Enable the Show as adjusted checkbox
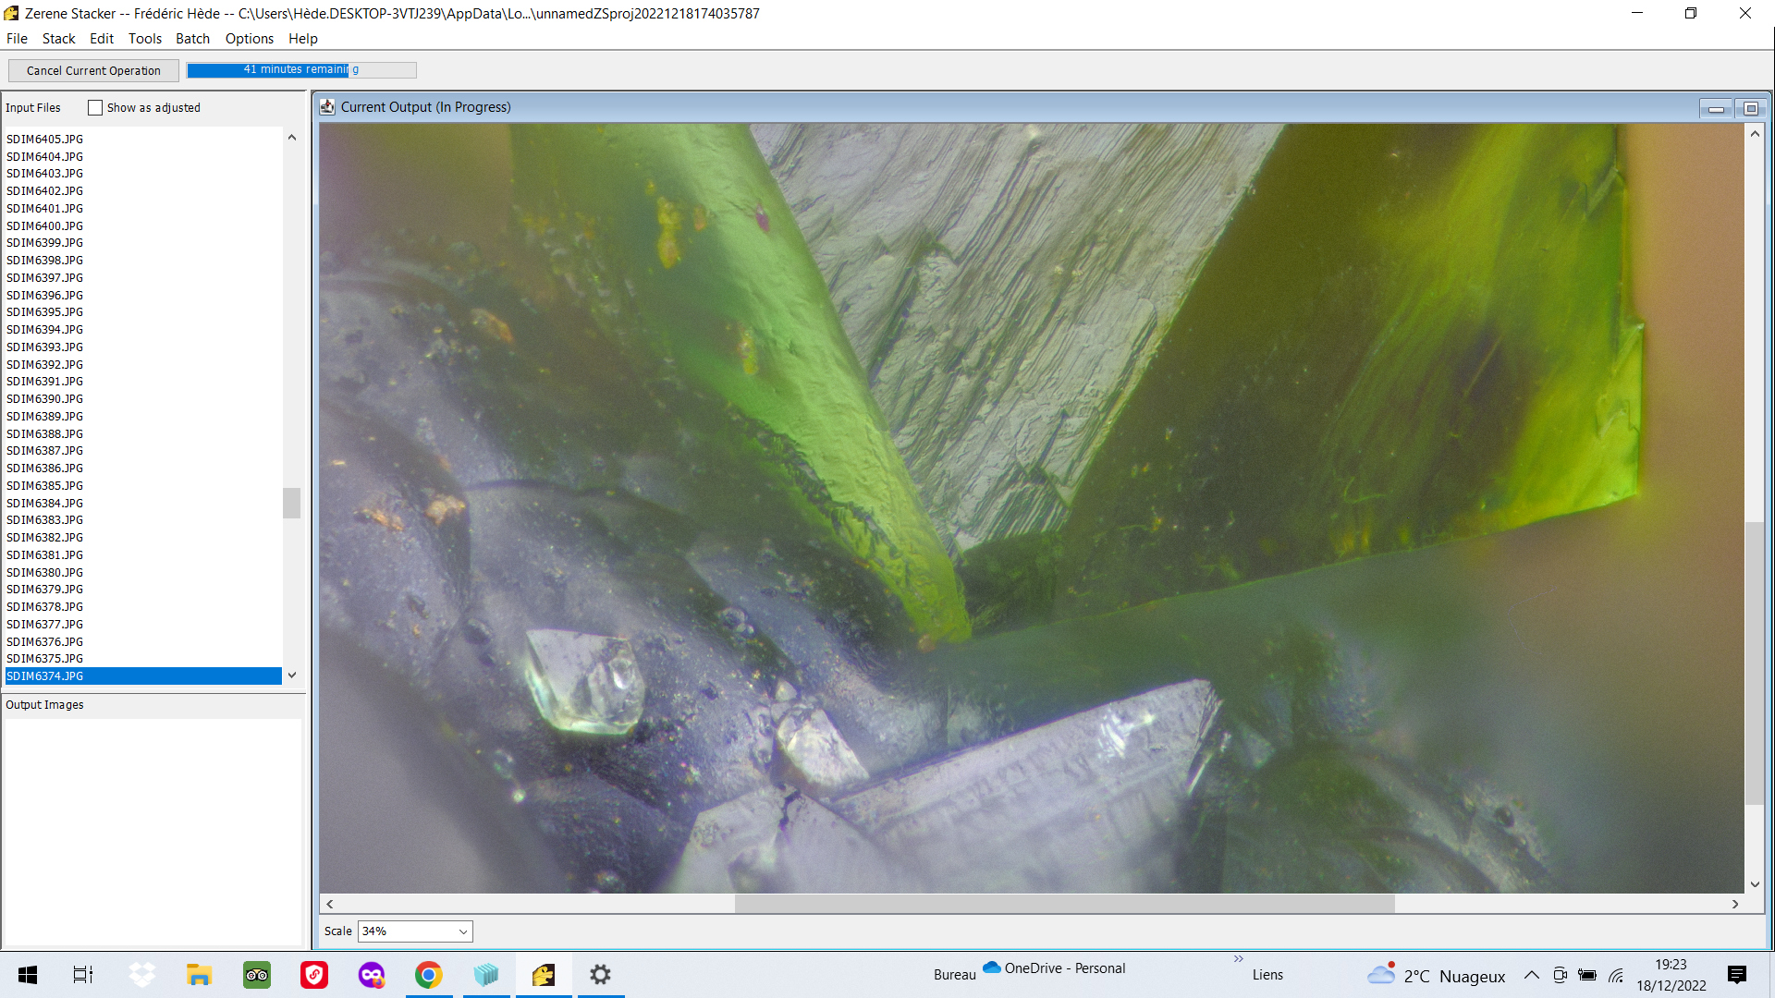The image size is (1775, 998). coord(95,108)
